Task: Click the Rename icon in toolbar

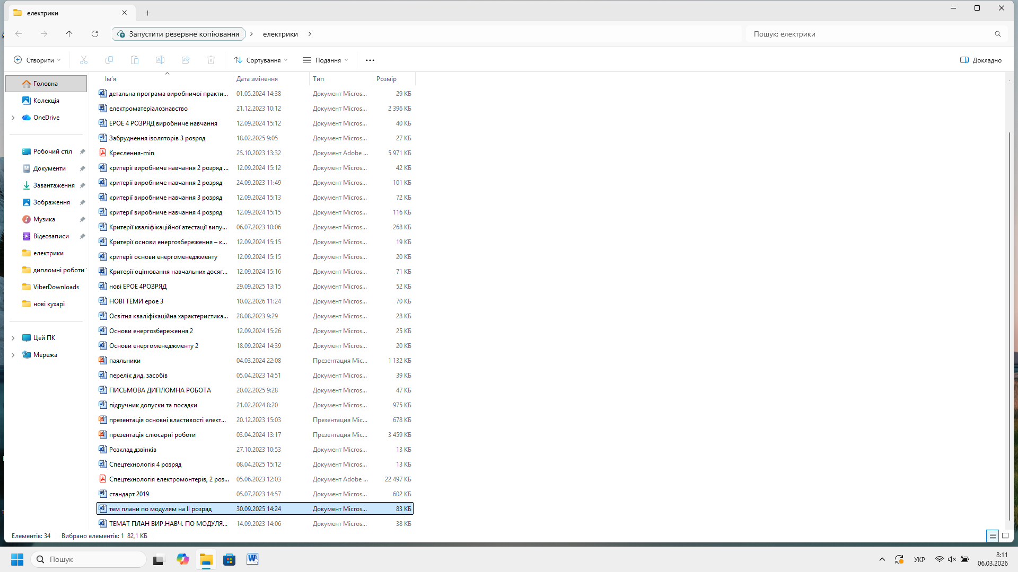Action: [x=160, y=60]
